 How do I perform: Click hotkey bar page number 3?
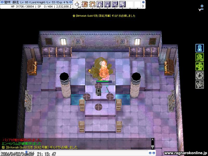pos(143,6)
